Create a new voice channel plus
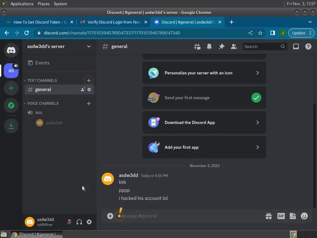The height and width of the screenshot is (238, 317). pyautogui.click(x=89, y=104)
